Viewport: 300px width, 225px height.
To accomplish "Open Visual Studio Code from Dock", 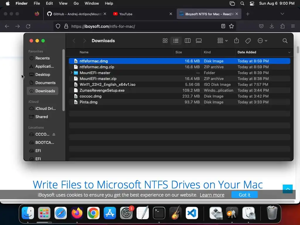I will pos(192,213).
